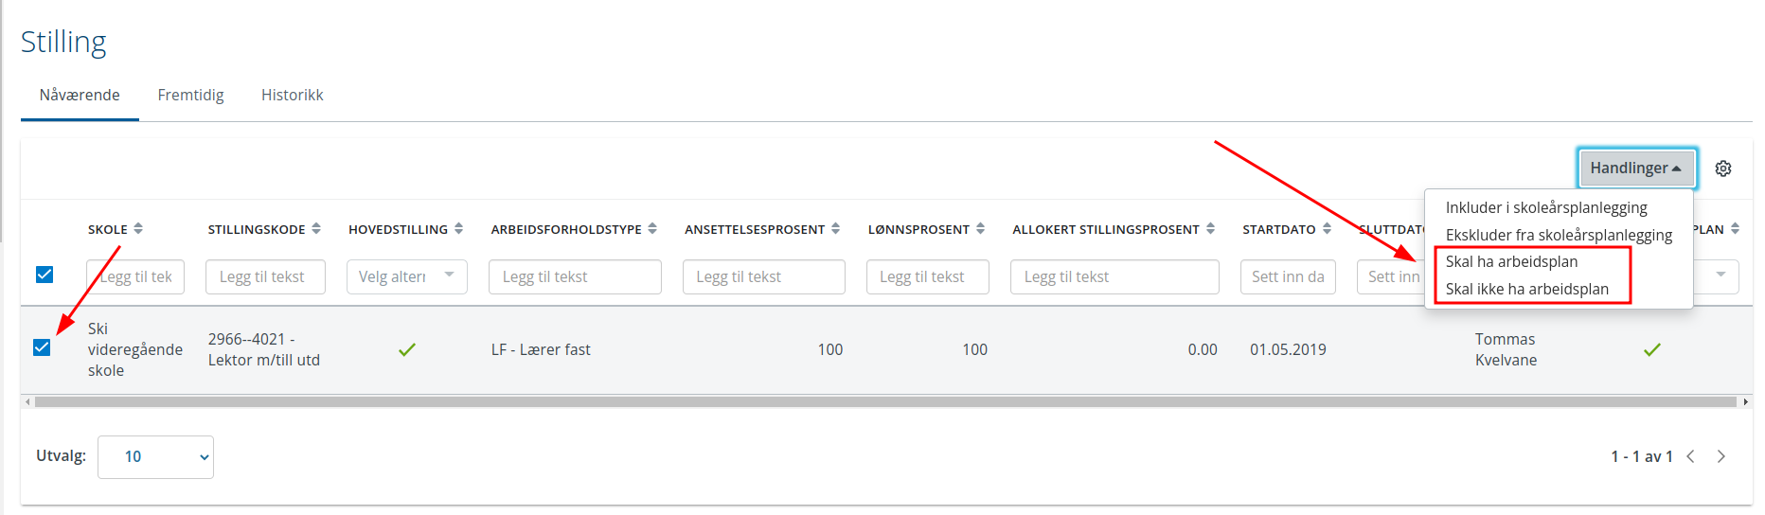The height and width of the screenshot is (515, 1765).
Task: Sort by Lønnsprosent column arrows
Action: tap(980, 229)
